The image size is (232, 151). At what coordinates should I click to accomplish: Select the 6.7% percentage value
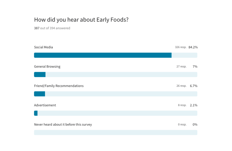click(x=194, y=86)
